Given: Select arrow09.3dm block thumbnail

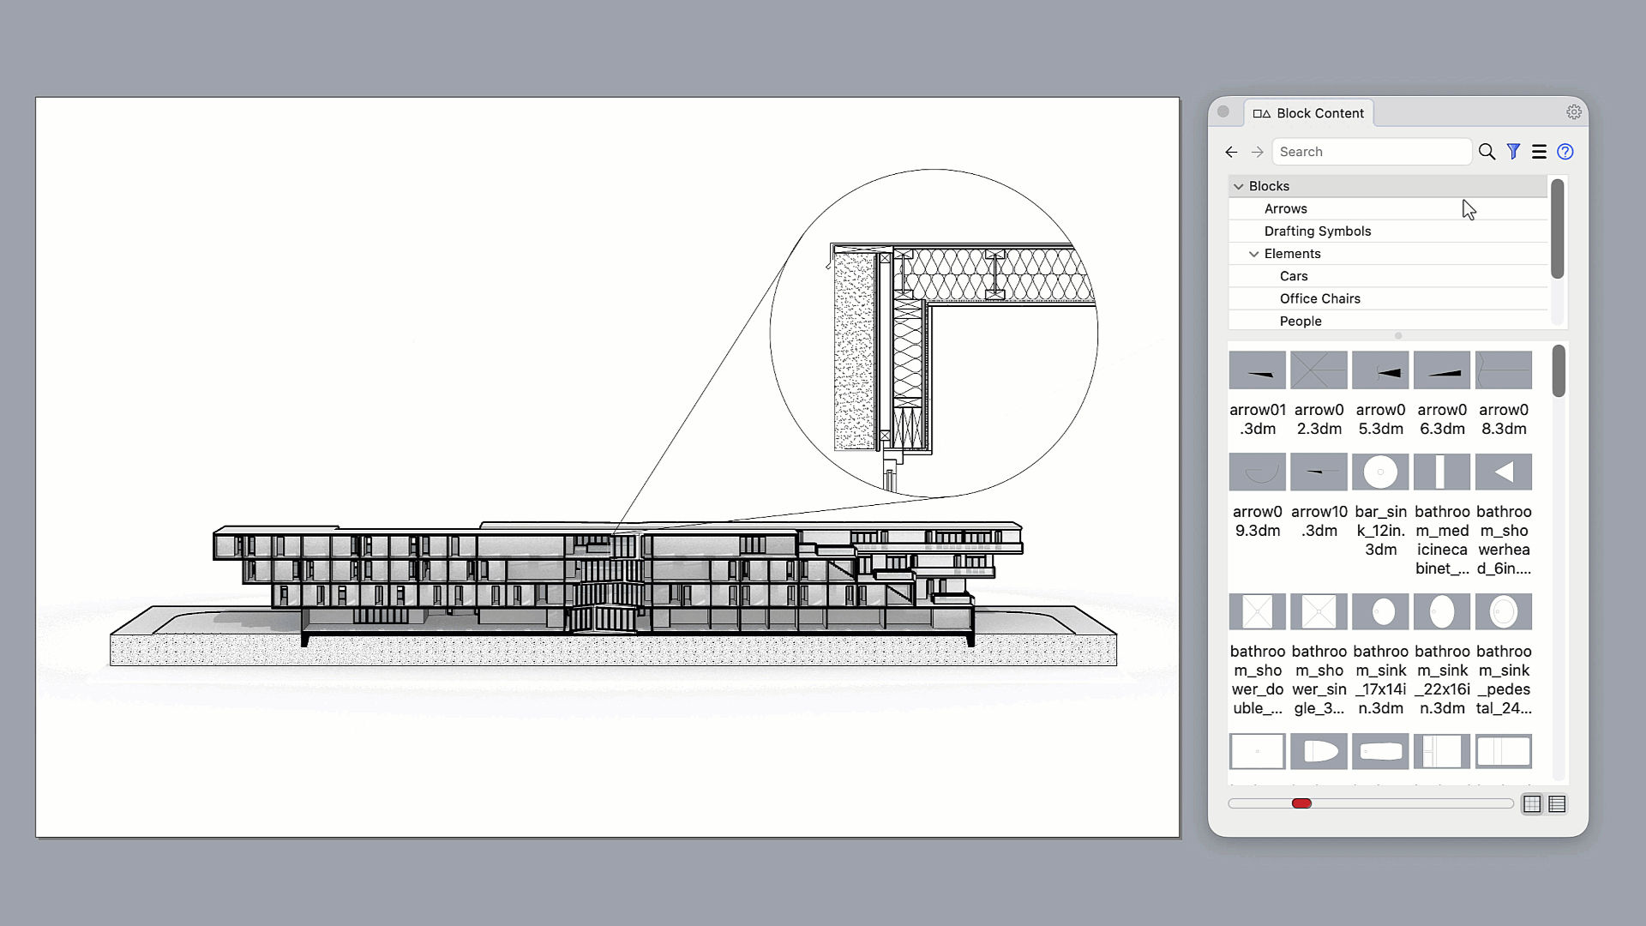Looking at the screenshot, I should [x=1258, y=472].
